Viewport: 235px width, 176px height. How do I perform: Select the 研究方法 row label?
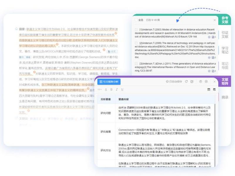[106, 150]
